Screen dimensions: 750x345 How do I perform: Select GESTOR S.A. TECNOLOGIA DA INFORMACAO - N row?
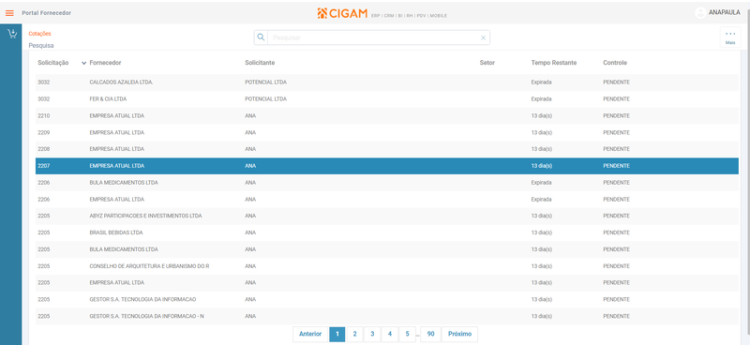click(387, 316)
